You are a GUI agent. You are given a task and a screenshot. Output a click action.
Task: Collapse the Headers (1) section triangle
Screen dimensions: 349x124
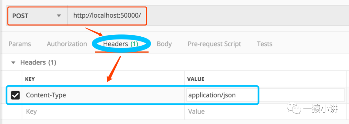(x=13, y=63)
